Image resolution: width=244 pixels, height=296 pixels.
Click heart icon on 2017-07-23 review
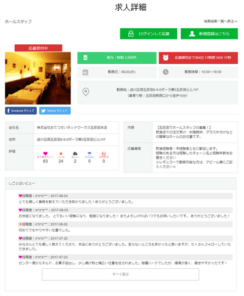click(x=20, y=257)
